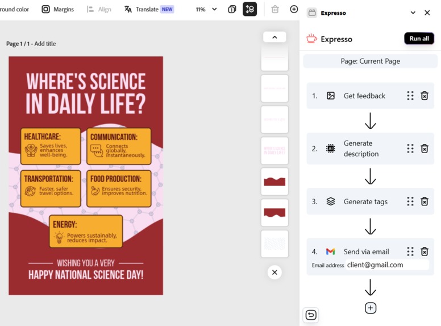The width and height of the screenshot is (441, 326).
Task: Click the Expresso coffee cup logo
Action: [x=311, y=39]
